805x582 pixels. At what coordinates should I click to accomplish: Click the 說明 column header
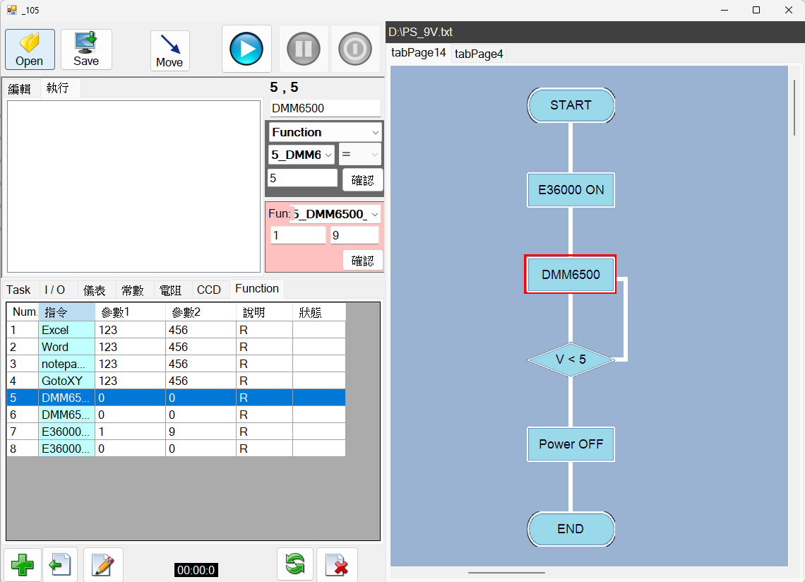point(264,311)
